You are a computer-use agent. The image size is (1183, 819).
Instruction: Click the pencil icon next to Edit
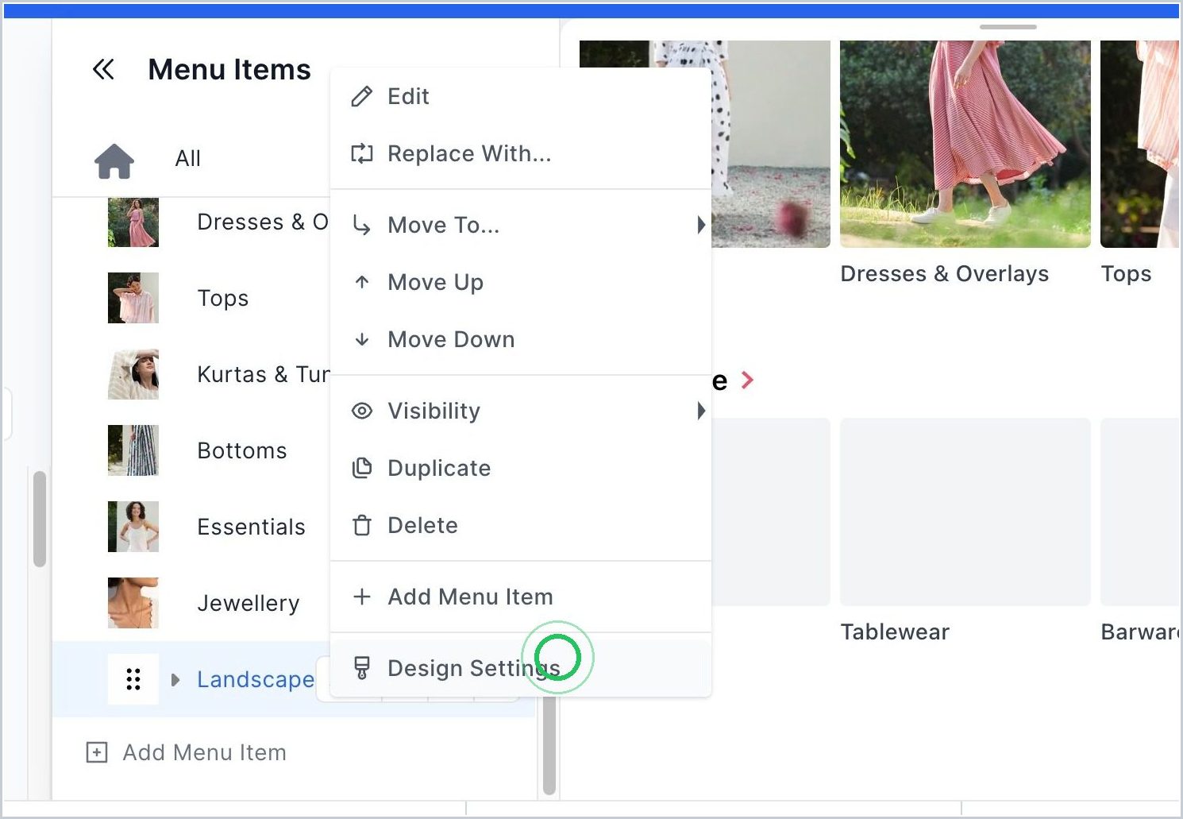tap(362, 97)
